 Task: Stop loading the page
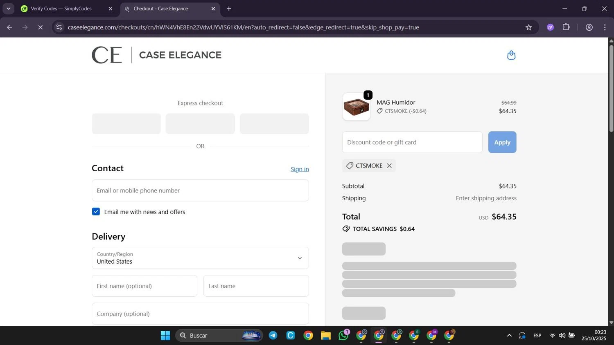pyautogui.click(x=40, y=27)
